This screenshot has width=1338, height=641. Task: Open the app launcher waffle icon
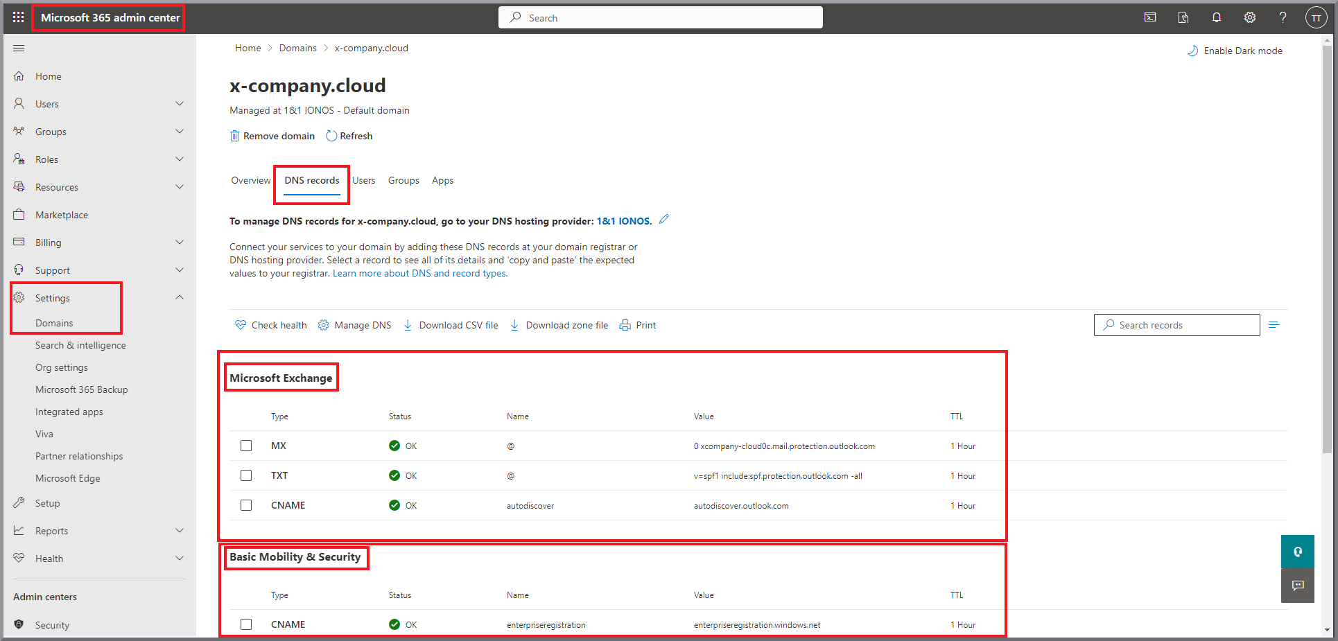[19, 17]
